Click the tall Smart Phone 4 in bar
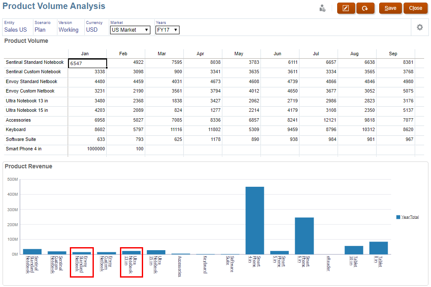 (254, 218)
